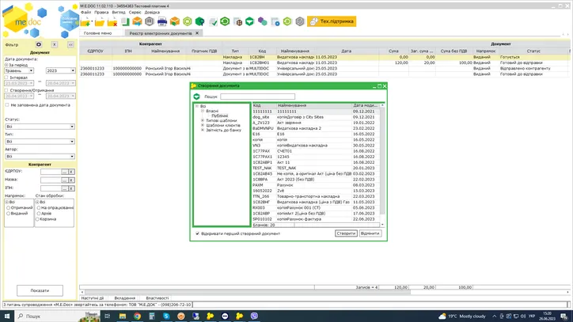Screen dimensions: 573x322
Task: Collapse the filter panel with the double-arrow icon
Action: tap(70, 45)
